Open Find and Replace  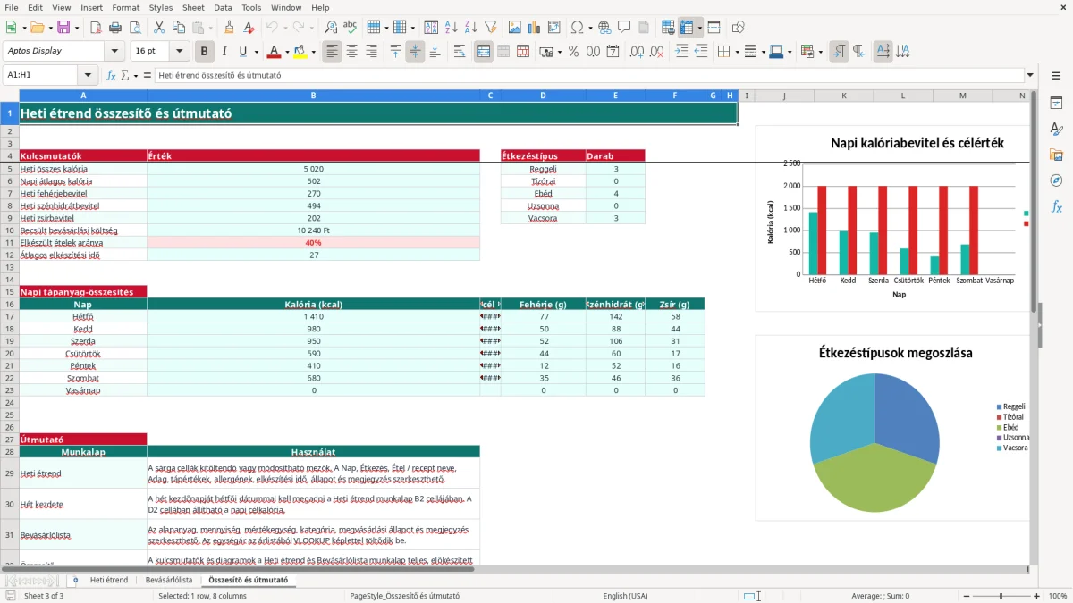pyautogui.click(x=331, y=28)
